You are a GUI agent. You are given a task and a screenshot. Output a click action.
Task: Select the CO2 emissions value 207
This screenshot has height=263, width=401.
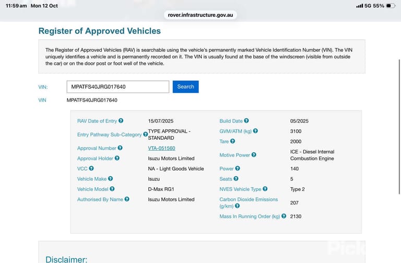tap(294, 202)
